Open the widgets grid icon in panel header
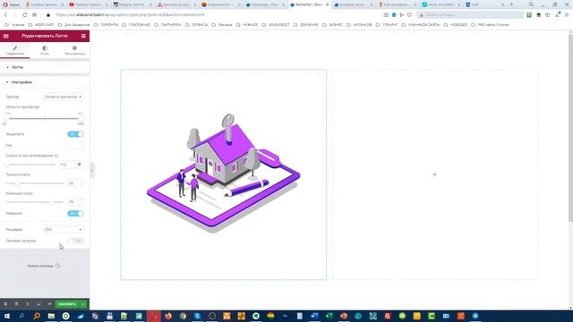The width and height of the screenshot is (573, 322). click(83, 36)
